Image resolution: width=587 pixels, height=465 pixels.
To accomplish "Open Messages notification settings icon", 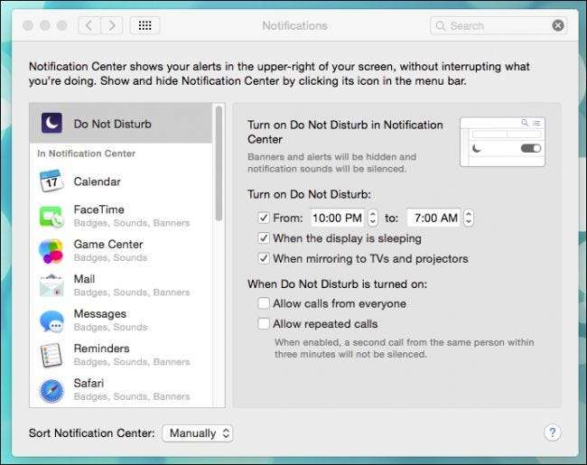I will point(51,320).
